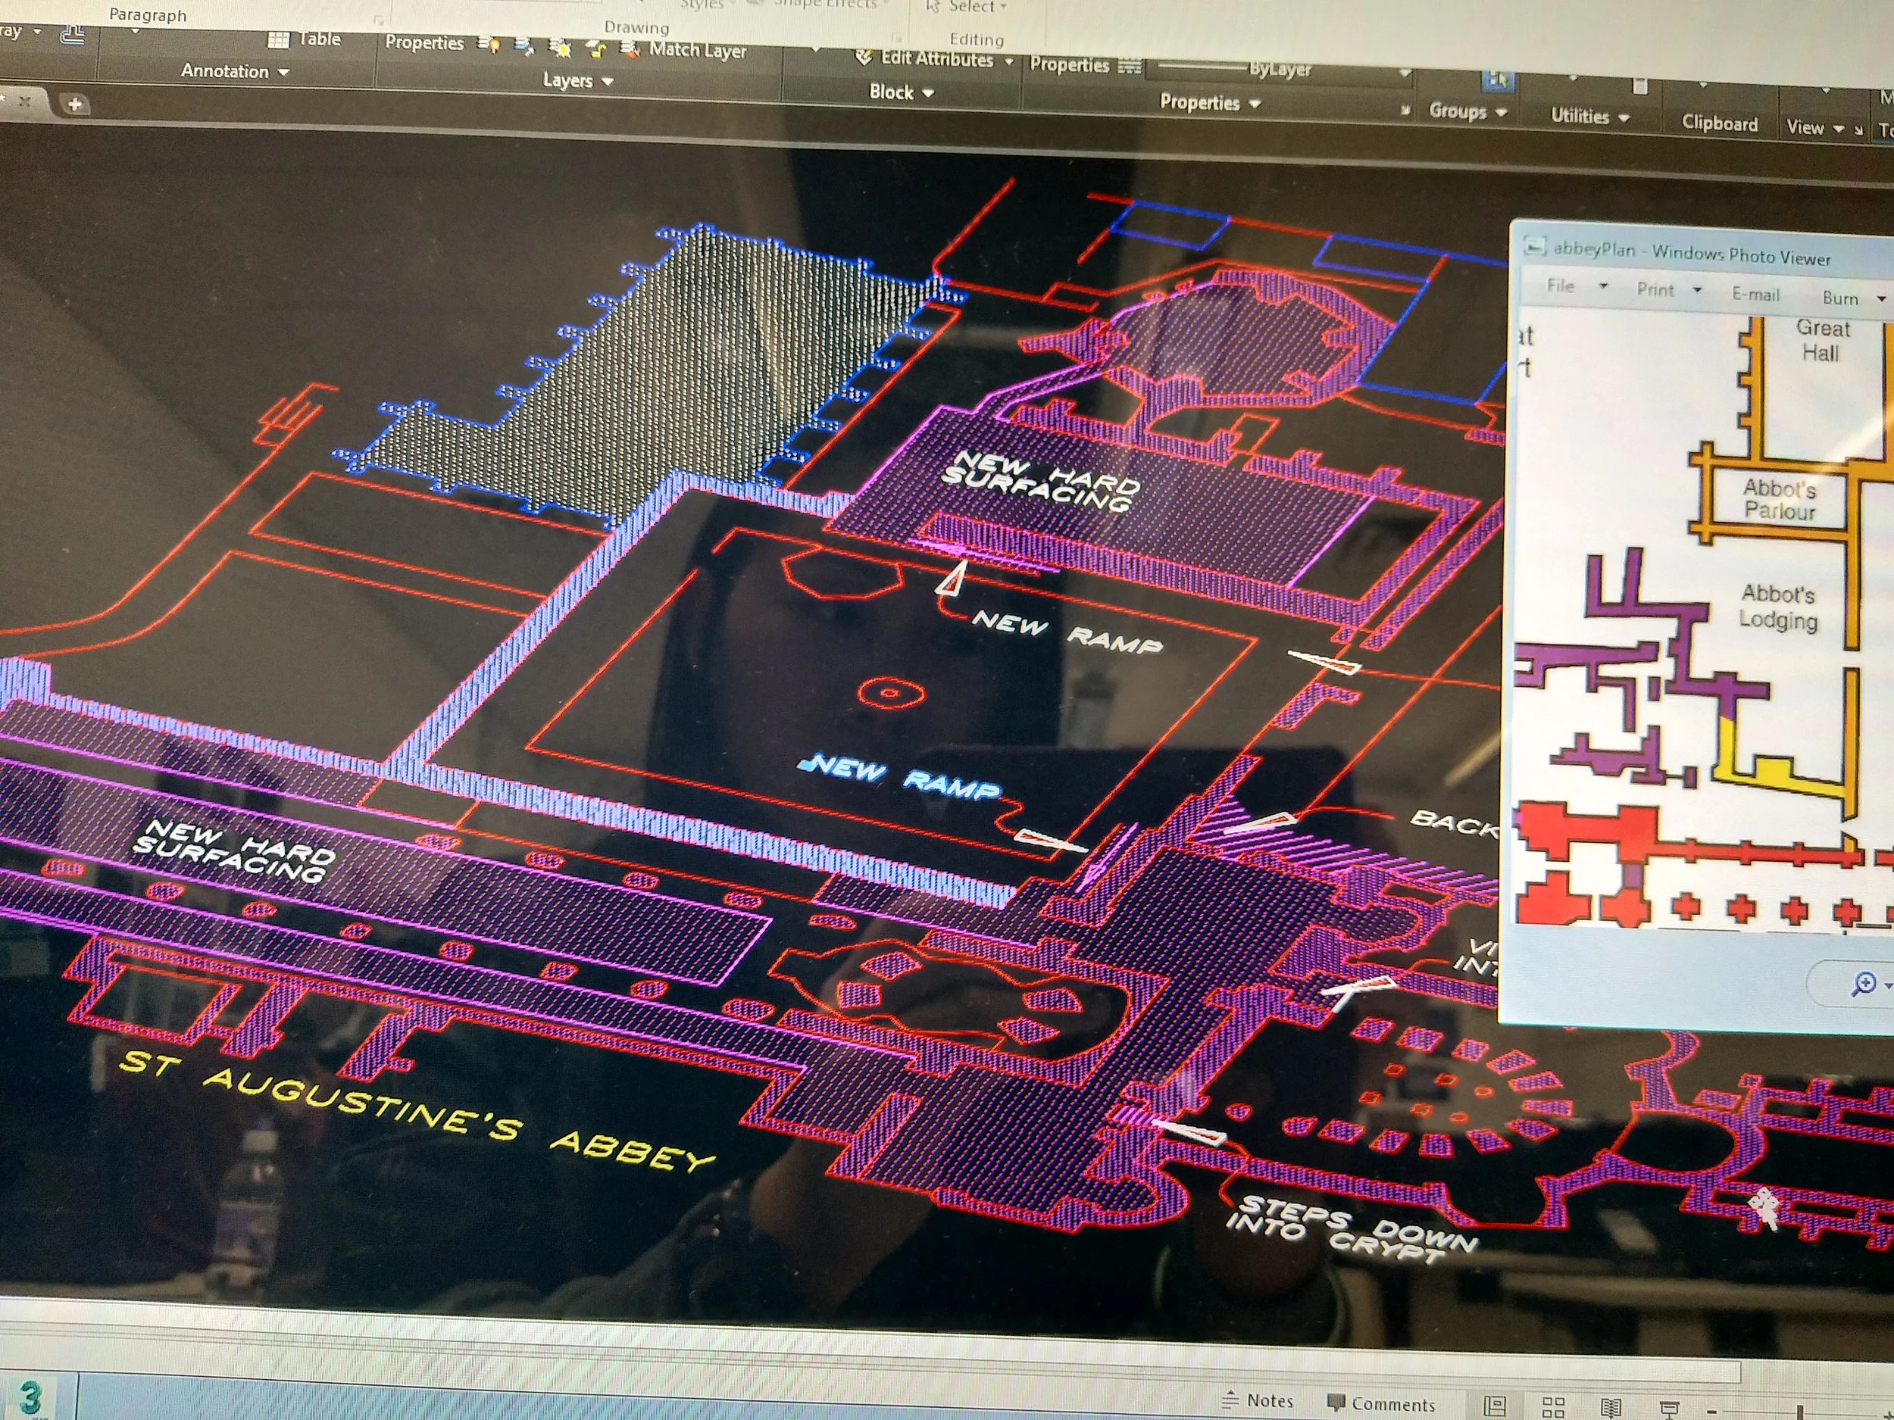
Task: Close the current drawing file tab
Action: pos(24,101)
